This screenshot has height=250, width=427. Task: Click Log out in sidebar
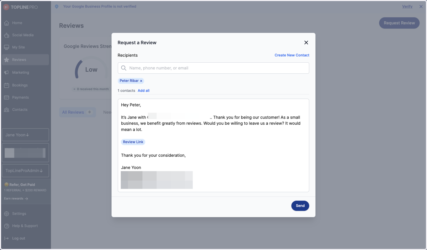25,238
